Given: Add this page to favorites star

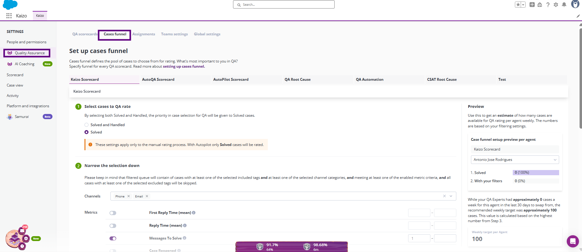Looking at the screenshot, I should pos(518,5).
